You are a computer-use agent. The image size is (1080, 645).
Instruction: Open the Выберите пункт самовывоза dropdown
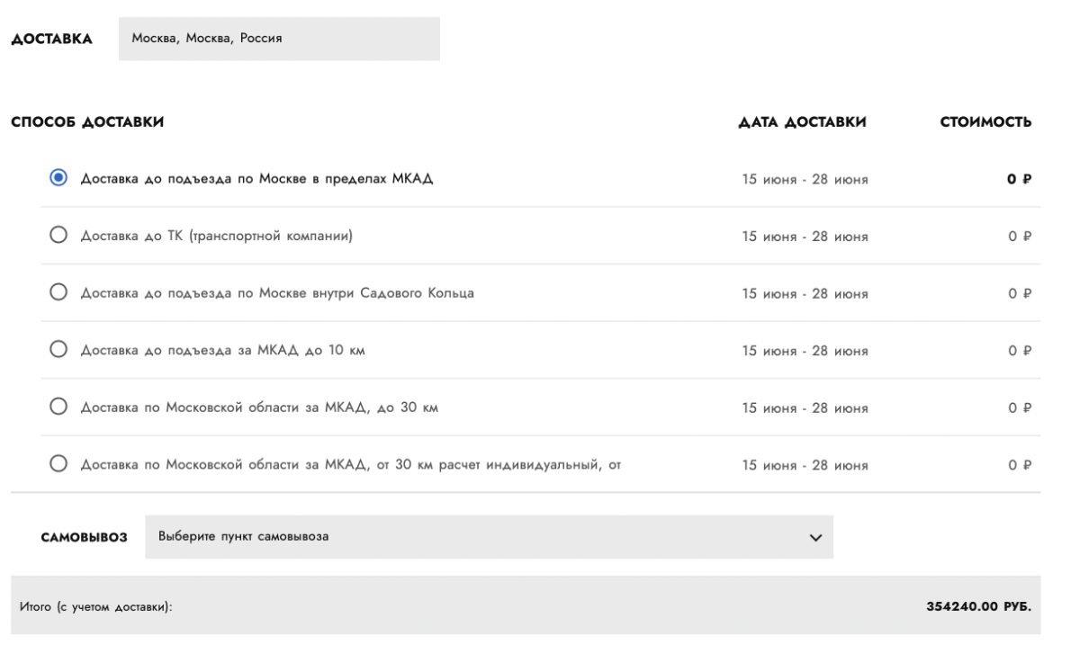489,537
